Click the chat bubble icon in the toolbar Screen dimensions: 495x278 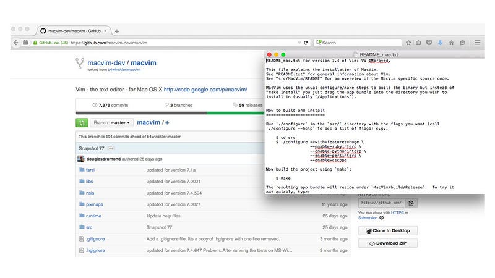pos(462,43)
